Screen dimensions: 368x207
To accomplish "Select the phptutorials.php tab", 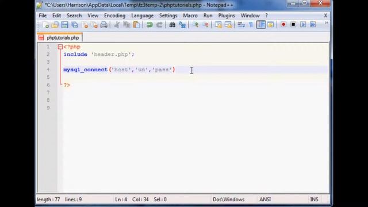I will (x=60, y=37).
